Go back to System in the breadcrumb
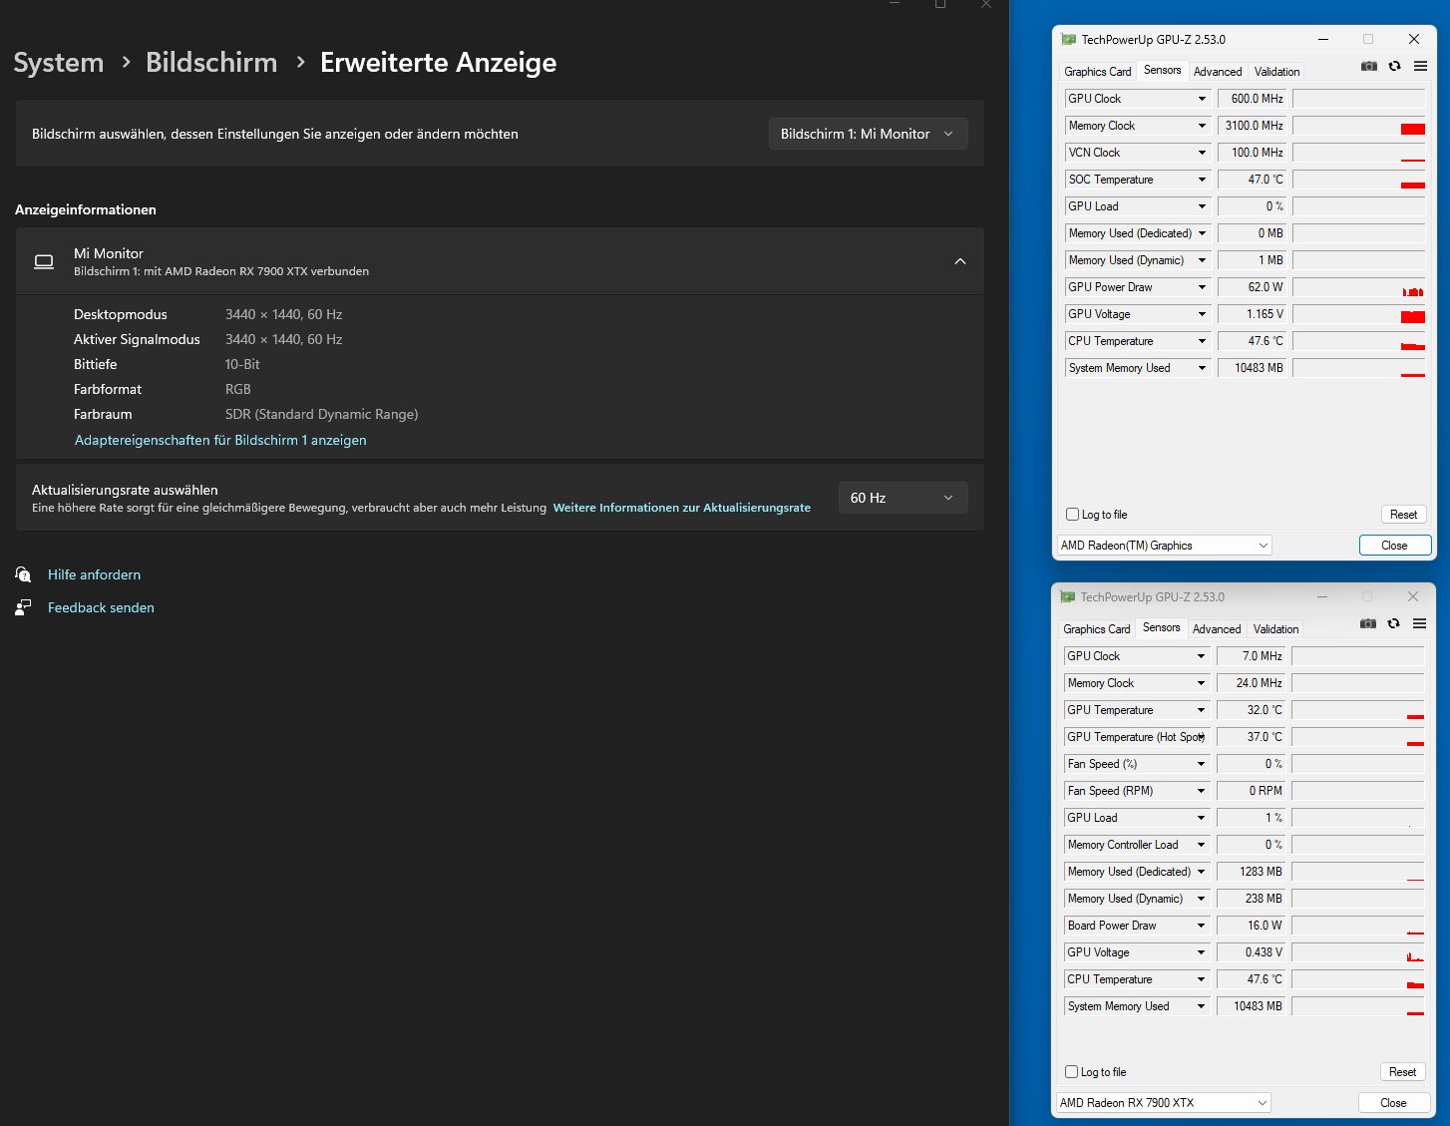Screen dimensions: 1450x1126 [59, 63]
